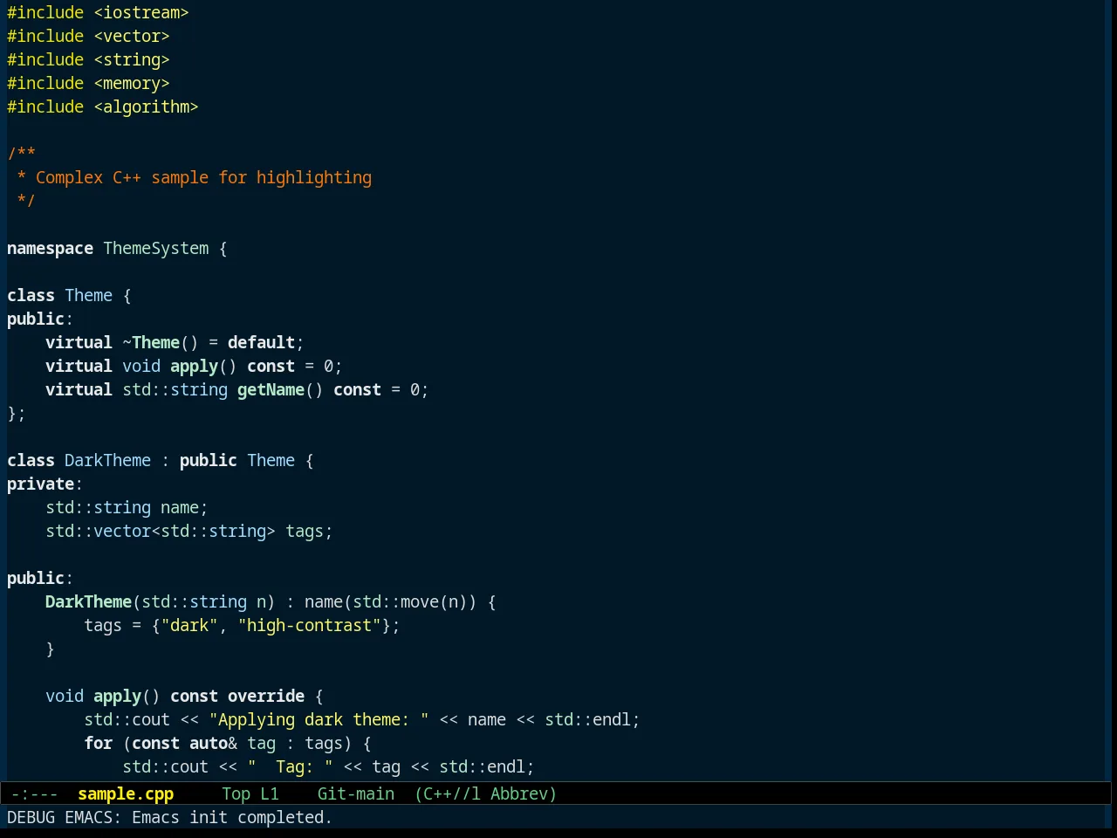Viewport: 1117px width, 838px height.
Task: Click the "high-contrast" string literal
Action: pos(309,625)
